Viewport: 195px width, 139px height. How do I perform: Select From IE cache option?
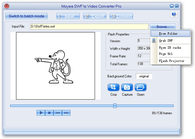point(170,48)
